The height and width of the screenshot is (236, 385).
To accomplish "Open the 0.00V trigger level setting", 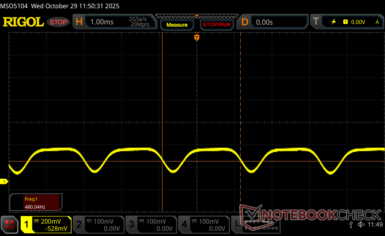I will [358, 22].
